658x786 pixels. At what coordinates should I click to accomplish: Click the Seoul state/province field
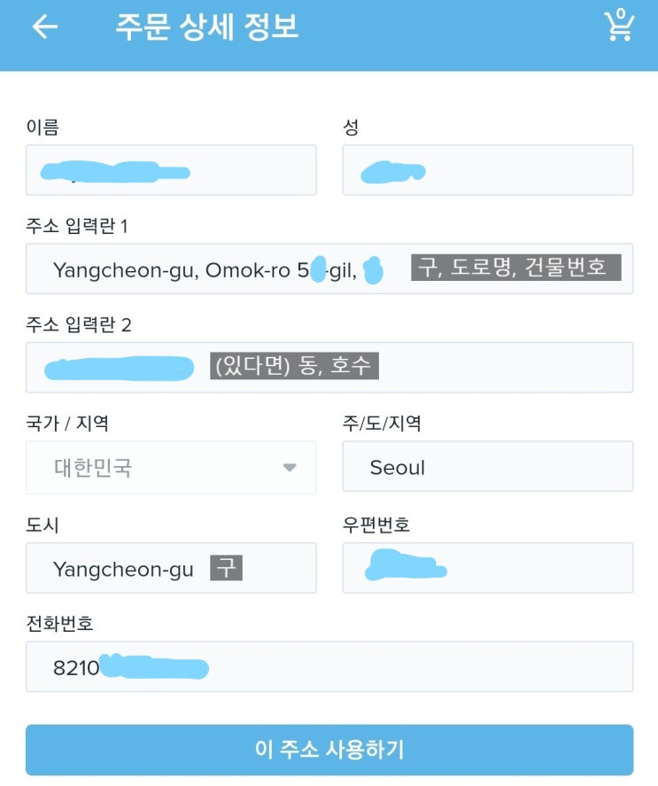tap(487, 467)
